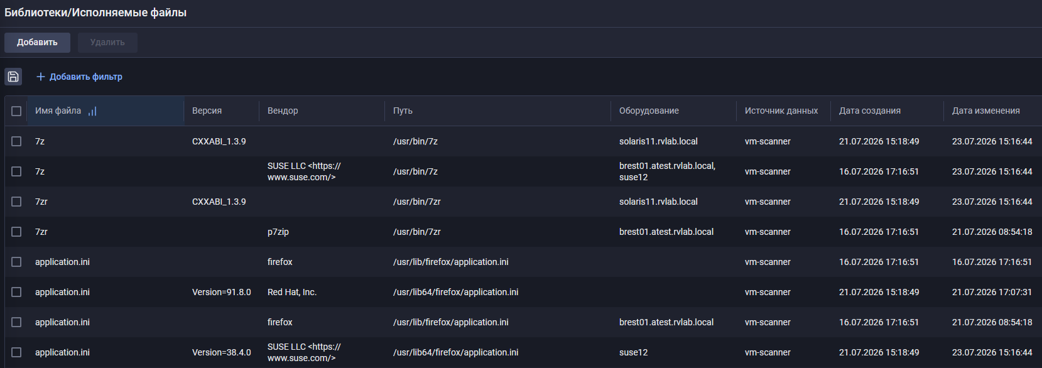
Task: Check the firefox application.ini row on brest01.atest.rvlab.local
Action: (x=16, y=322)
